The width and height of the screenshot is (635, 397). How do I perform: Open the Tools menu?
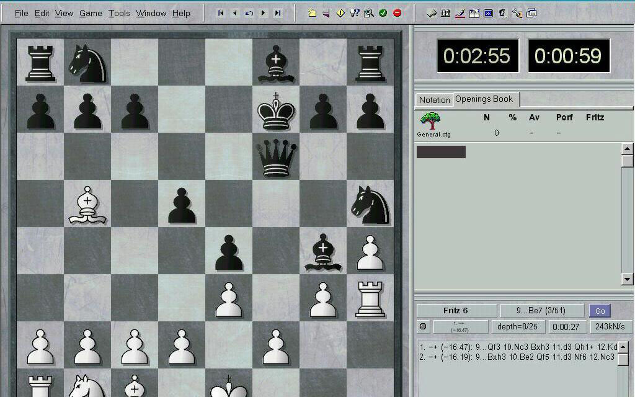point(119,13)
